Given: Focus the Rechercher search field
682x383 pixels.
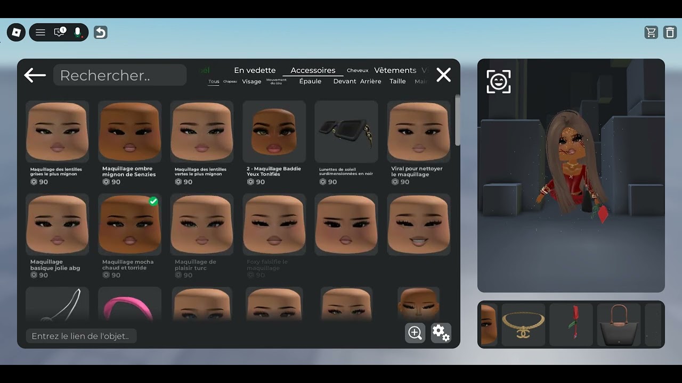Looking at the screenshot, I should (x=120, y=75).
